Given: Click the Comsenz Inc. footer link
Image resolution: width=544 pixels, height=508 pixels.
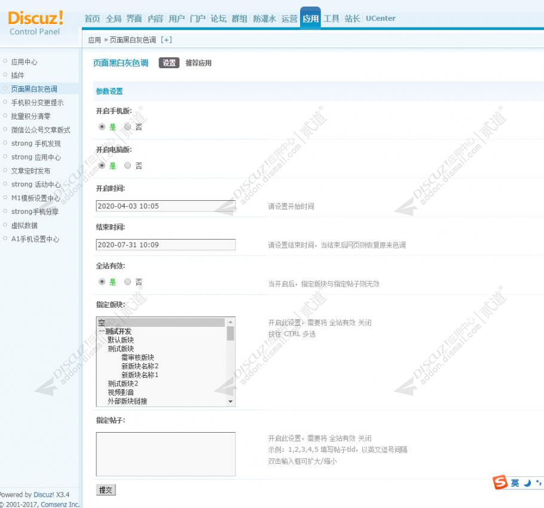Looking at the screenshot, I should 60,504.
